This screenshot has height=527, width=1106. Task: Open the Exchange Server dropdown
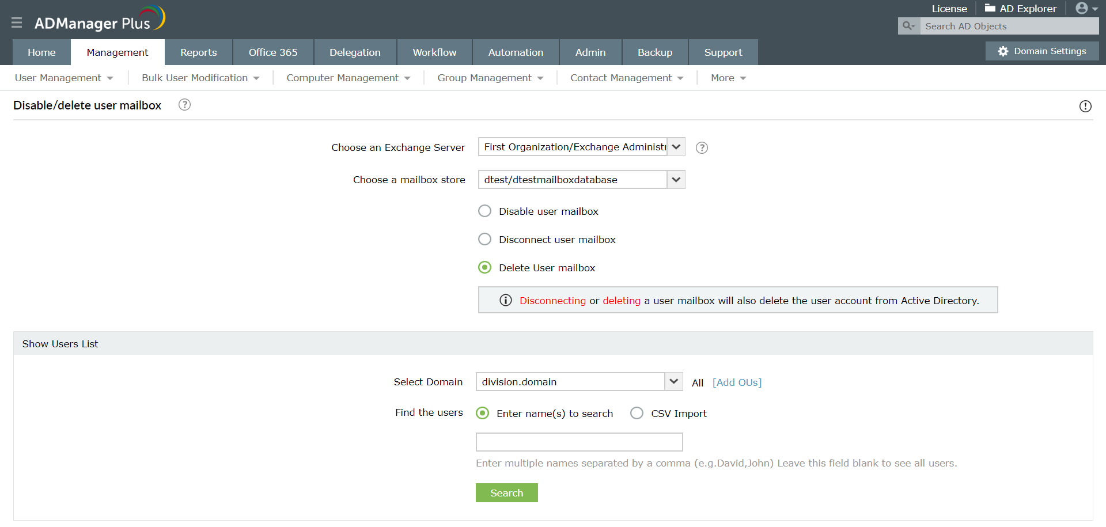675,147
